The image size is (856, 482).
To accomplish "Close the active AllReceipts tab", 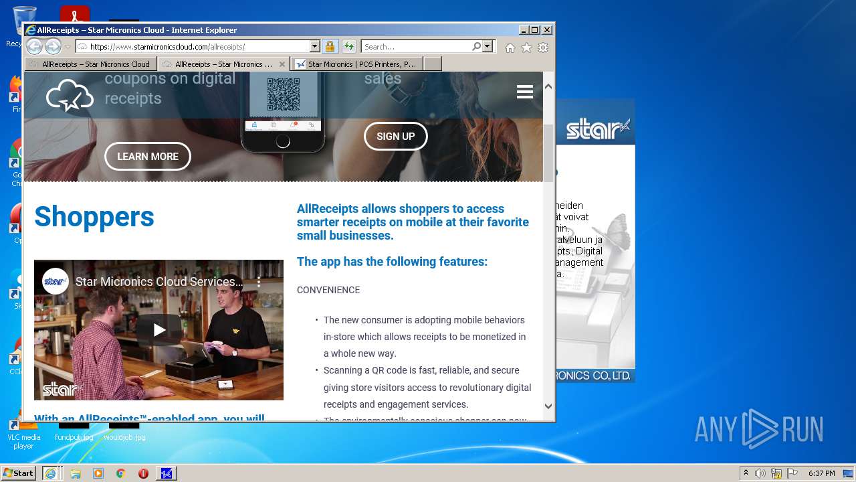I will coord(282,64).
